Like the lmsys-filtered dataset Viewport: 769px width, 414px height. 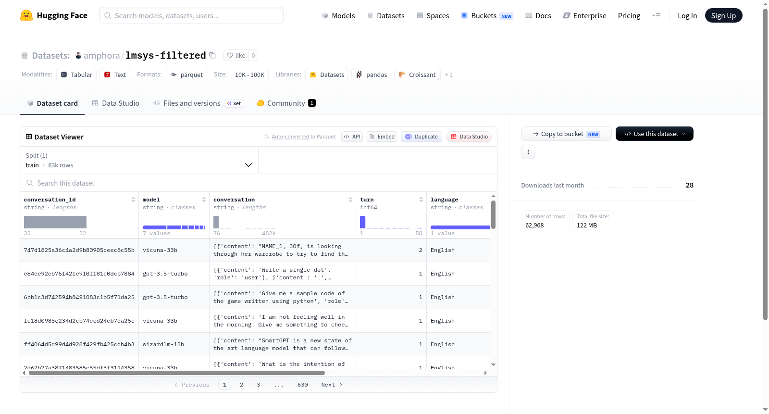pos(236,55)
